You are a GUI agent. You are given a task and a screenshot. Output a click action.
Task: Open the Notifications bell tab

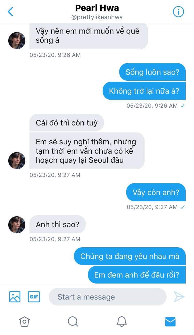(122, 322)
